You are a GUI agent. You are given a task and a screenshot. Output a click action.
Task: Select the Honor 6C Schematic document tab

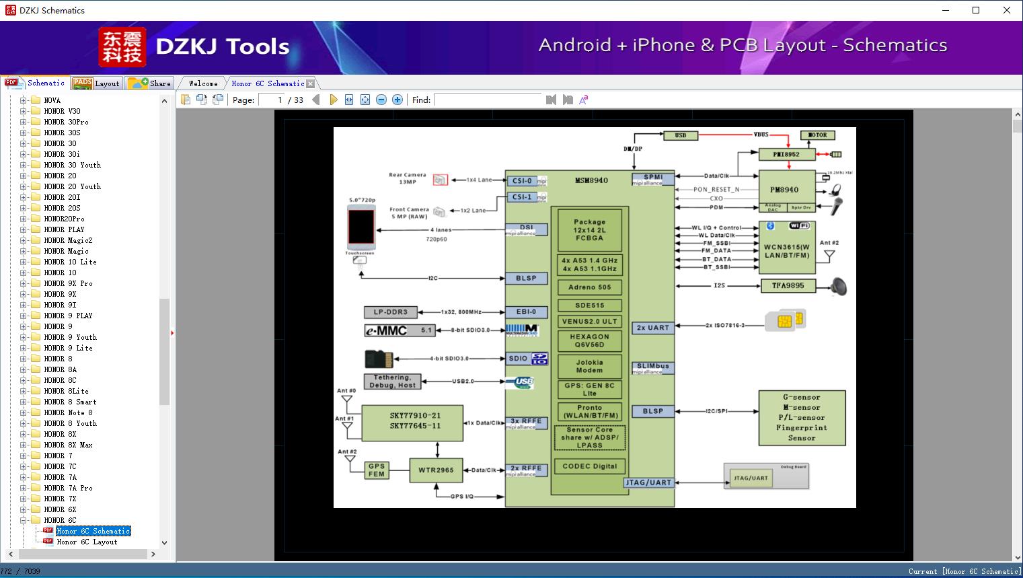(268, 83)
